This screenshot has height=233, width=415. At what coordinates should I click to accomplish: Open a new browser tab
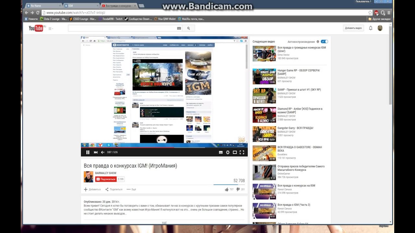coord(142,6)
